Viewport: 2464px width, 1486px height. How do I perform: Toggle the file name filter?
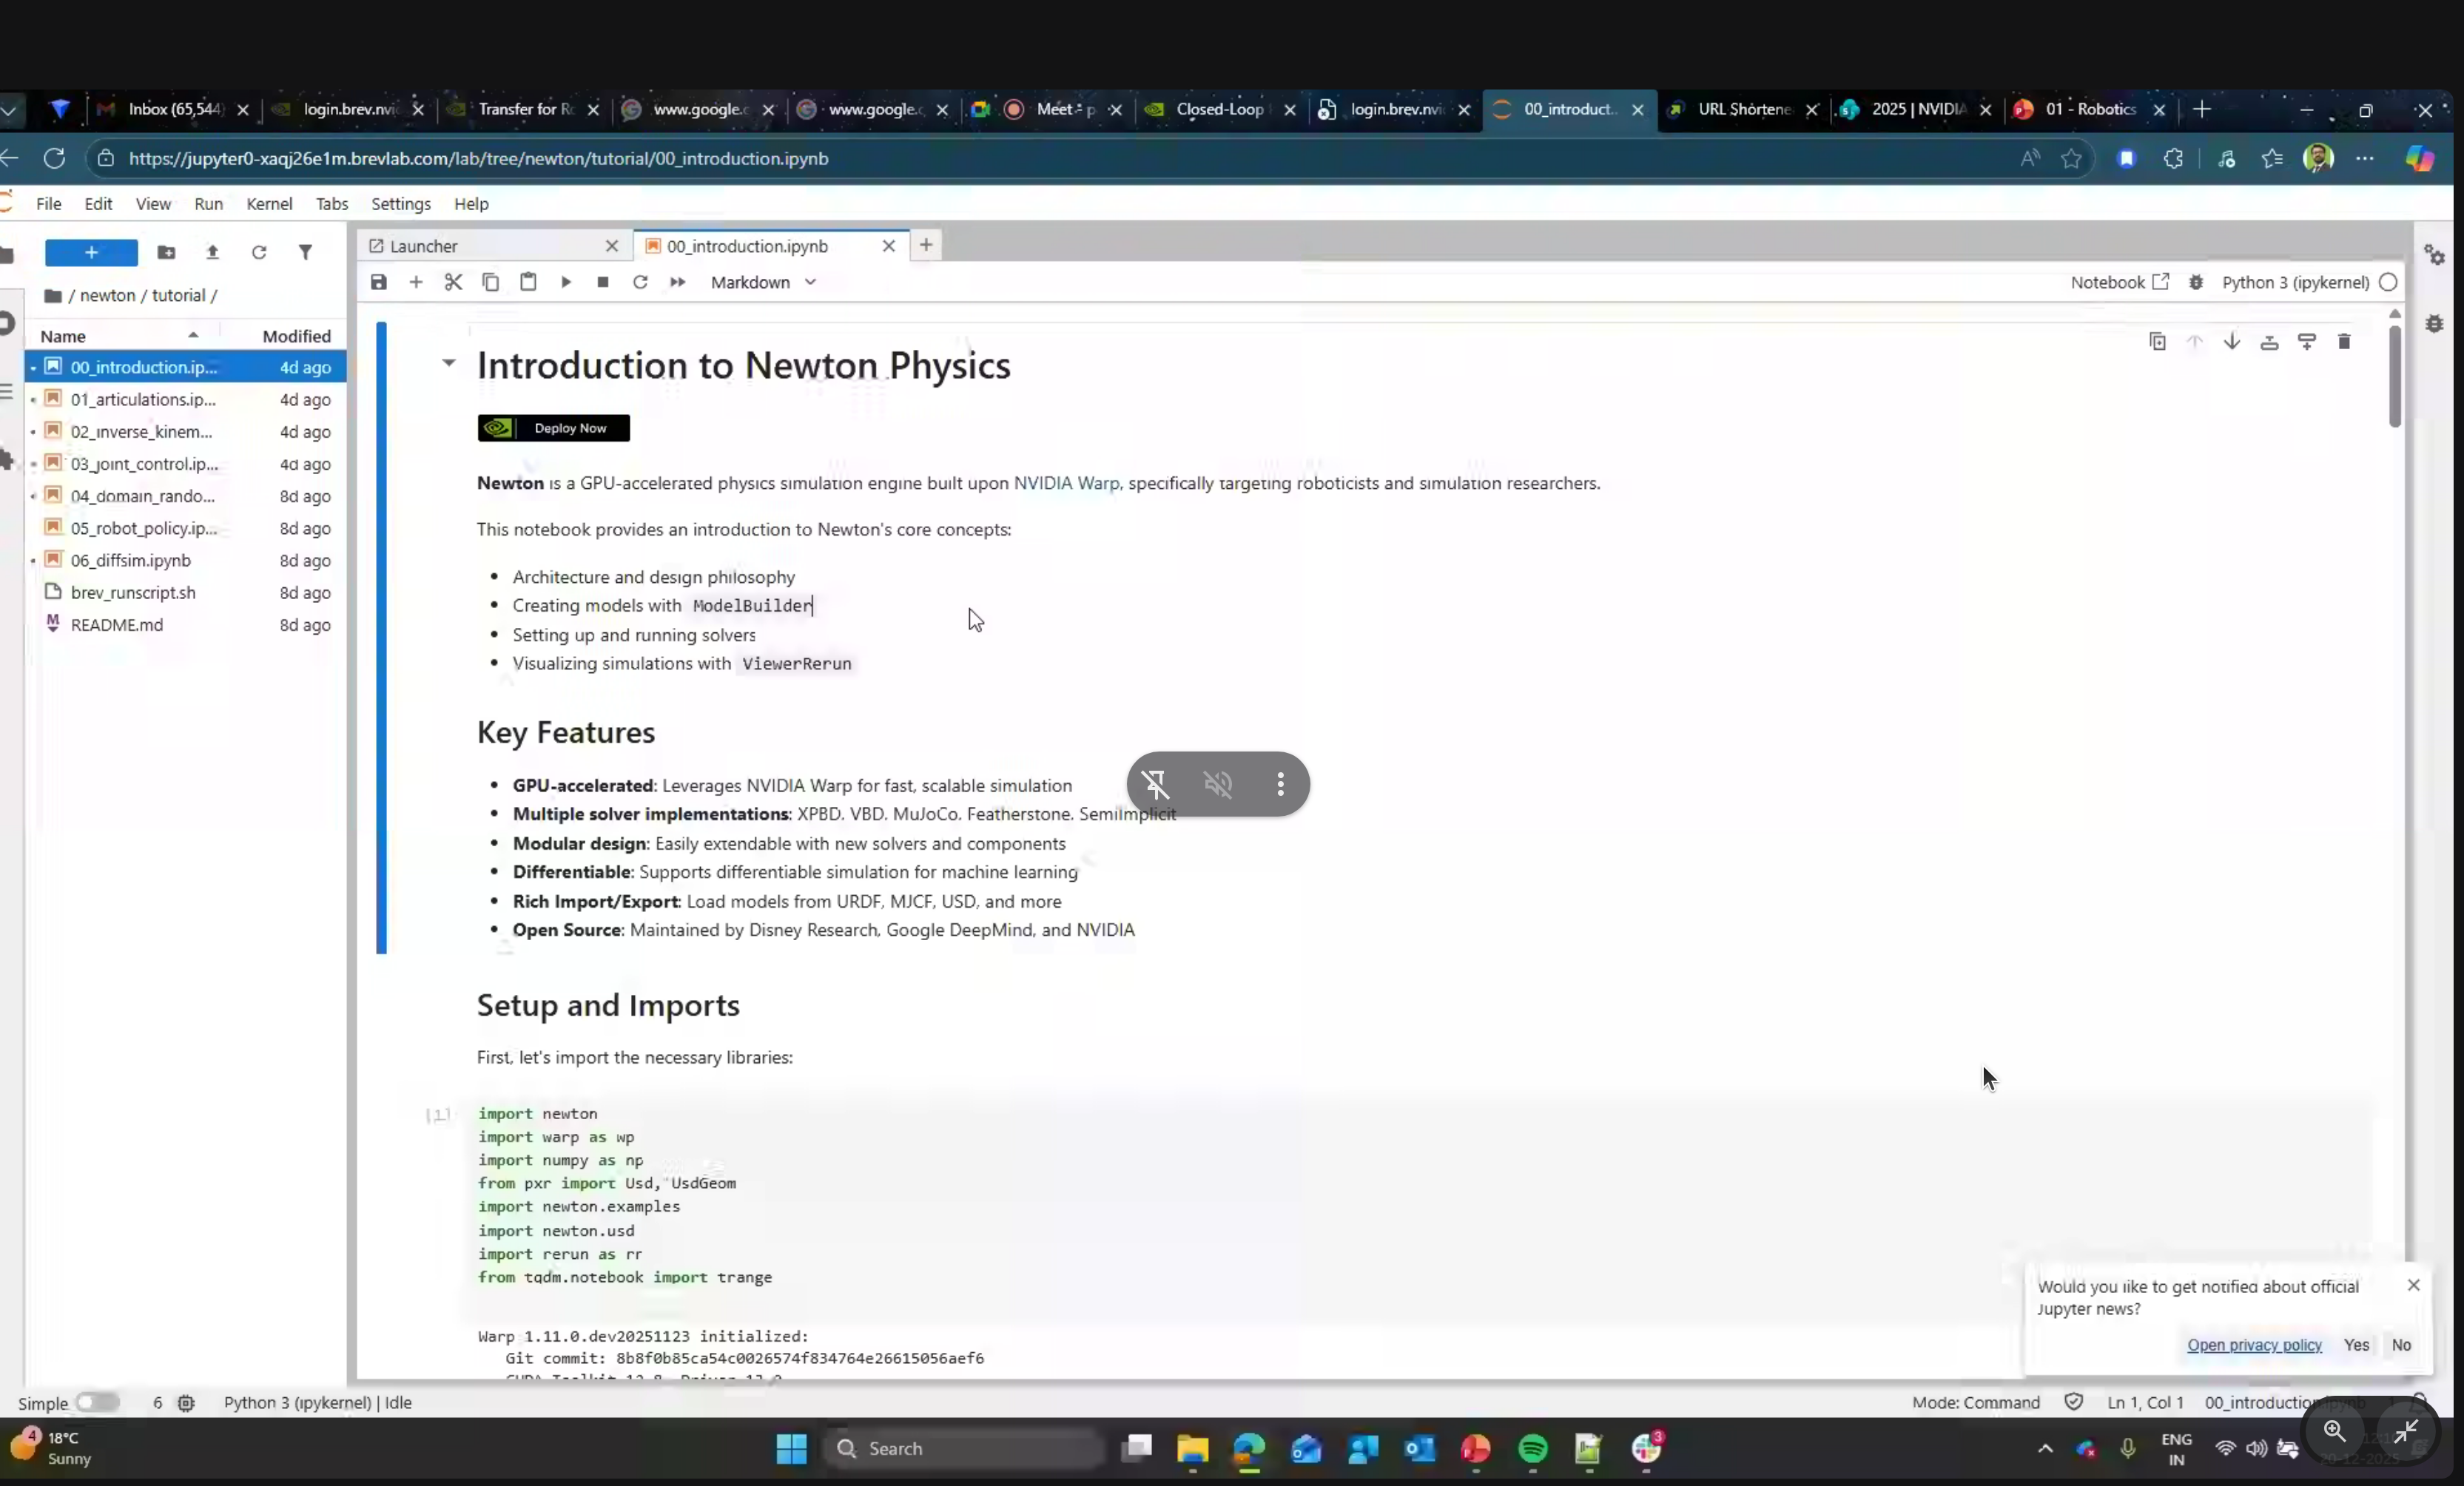[305, 251]
